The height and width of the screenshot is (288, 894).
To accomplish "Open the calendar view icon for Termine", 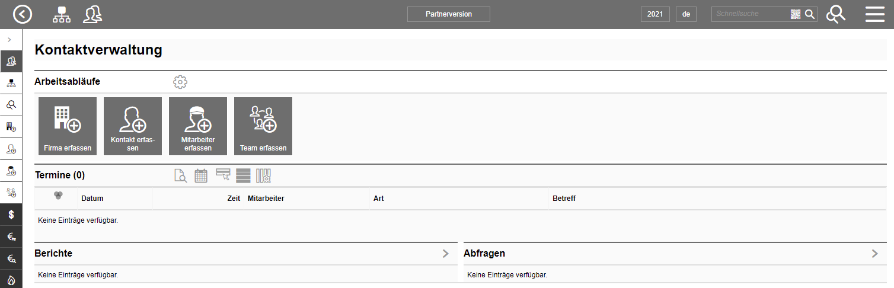I will click(x=201, y=175).
